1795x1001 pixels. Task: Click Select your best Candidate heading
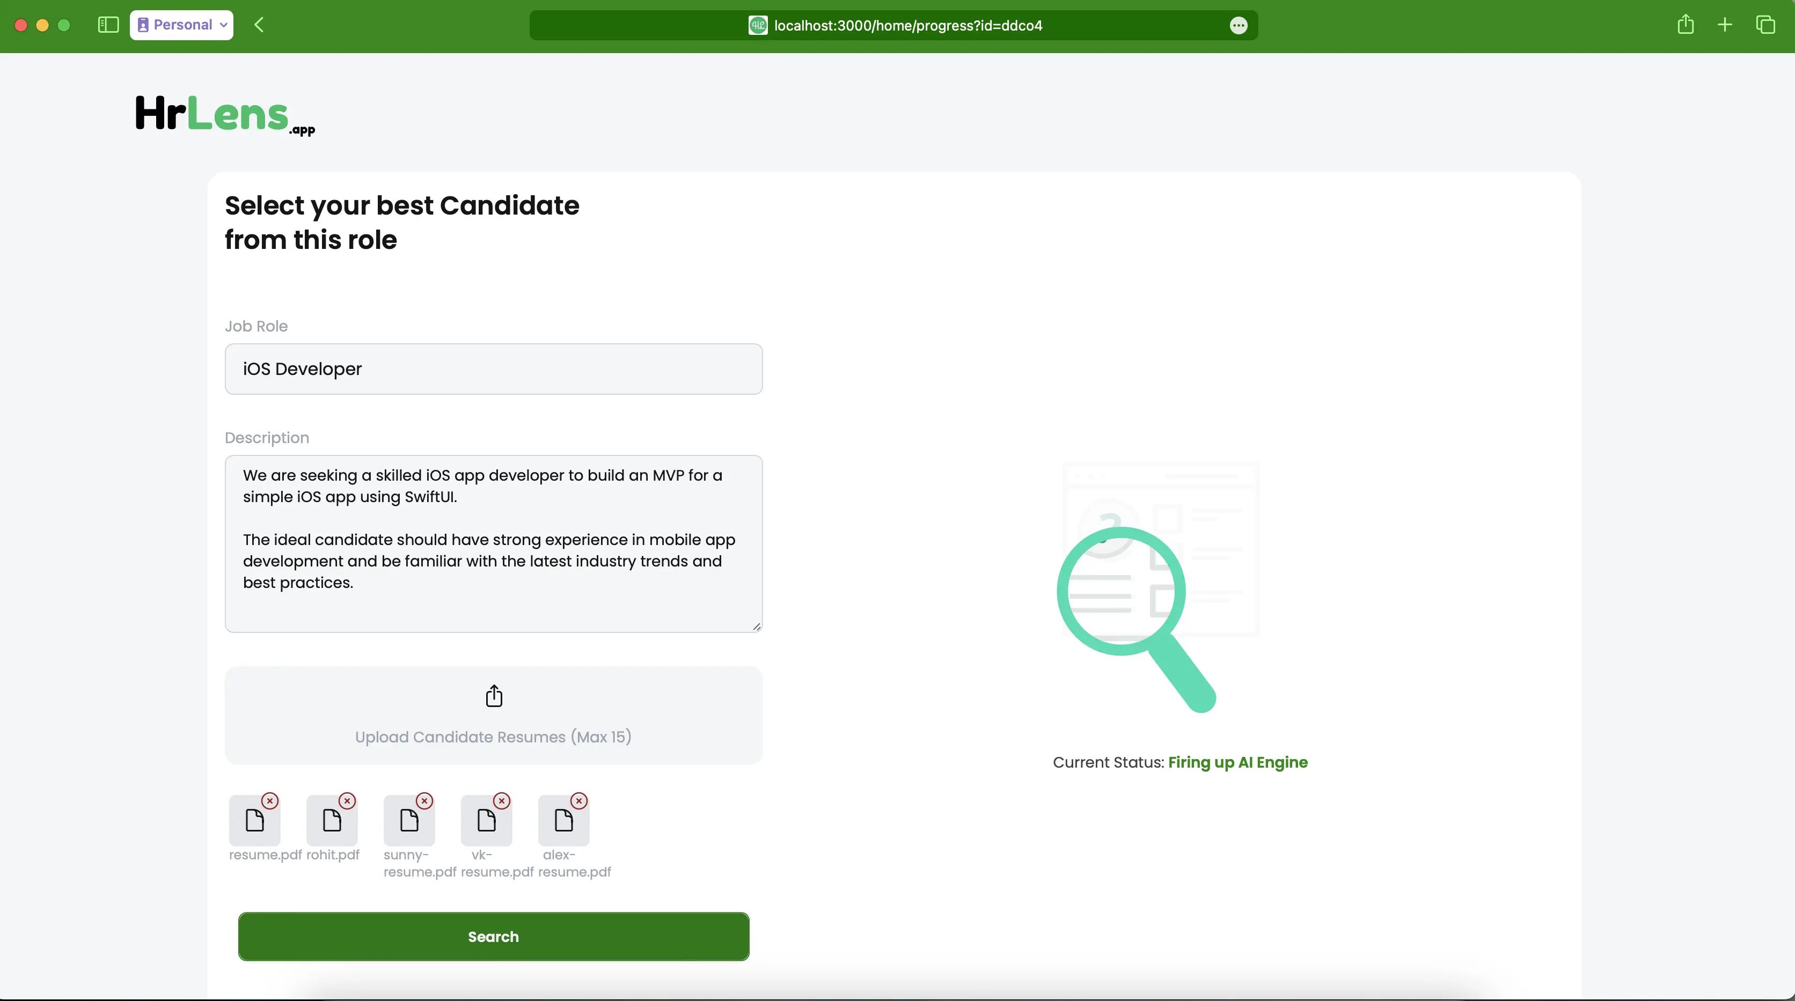pos(401,222)
